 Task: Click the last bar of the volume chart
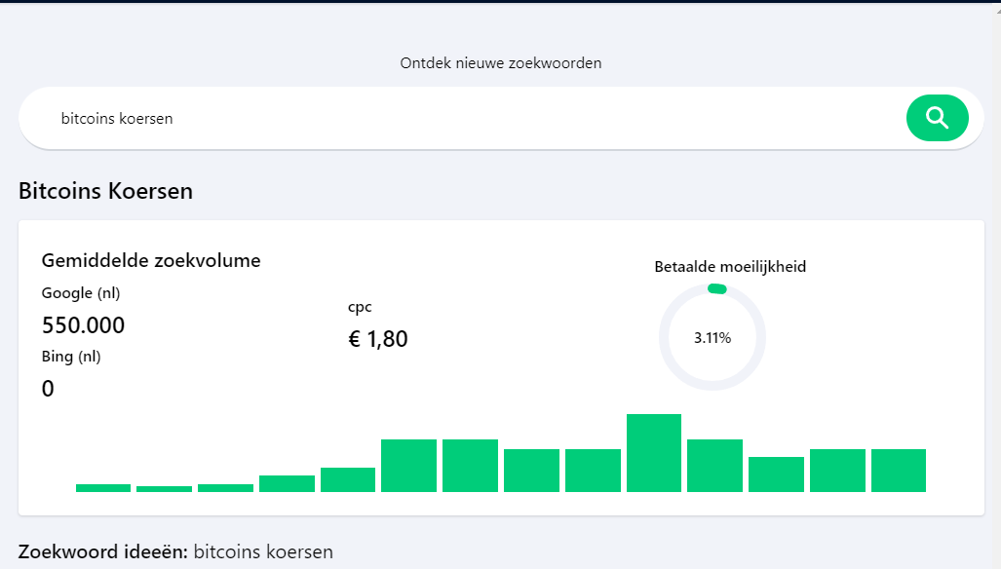pos(899,471)
